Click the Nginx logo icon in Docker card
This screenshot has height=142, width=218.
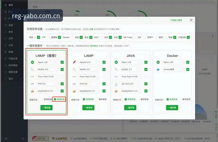(x=158, y=62)
